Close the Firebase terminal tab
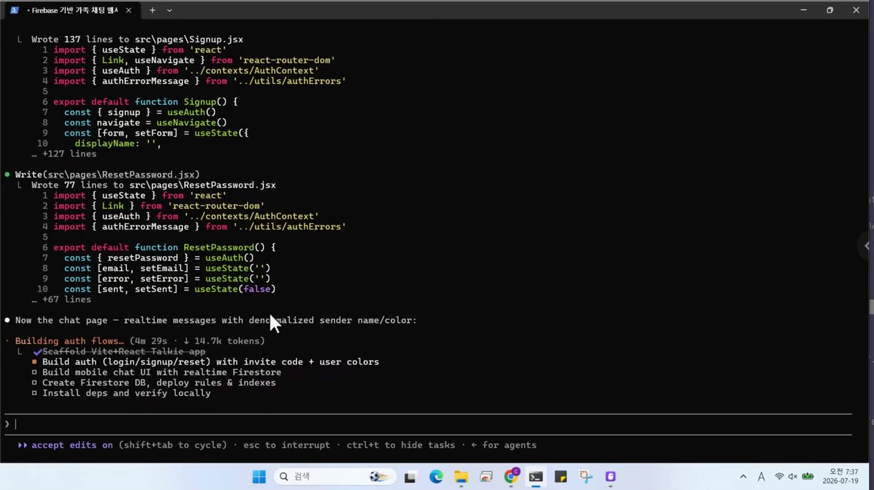Viewport: 874px width, 490px height. click(x=129, y=10)
